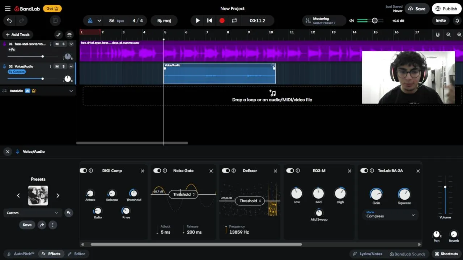Viewport: 463px width, 260px height.
Task: Click the speaker volume icon
Action: pos(352,21)
